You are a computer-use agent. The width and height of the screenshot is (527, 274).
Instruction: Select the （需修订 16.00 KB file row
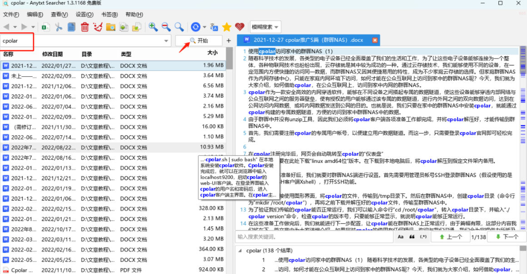click(x=113, y=127)
